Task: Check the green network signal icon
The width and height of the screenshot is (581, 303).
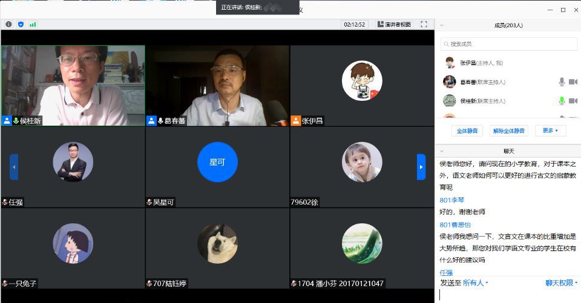Action: (33, 24)
